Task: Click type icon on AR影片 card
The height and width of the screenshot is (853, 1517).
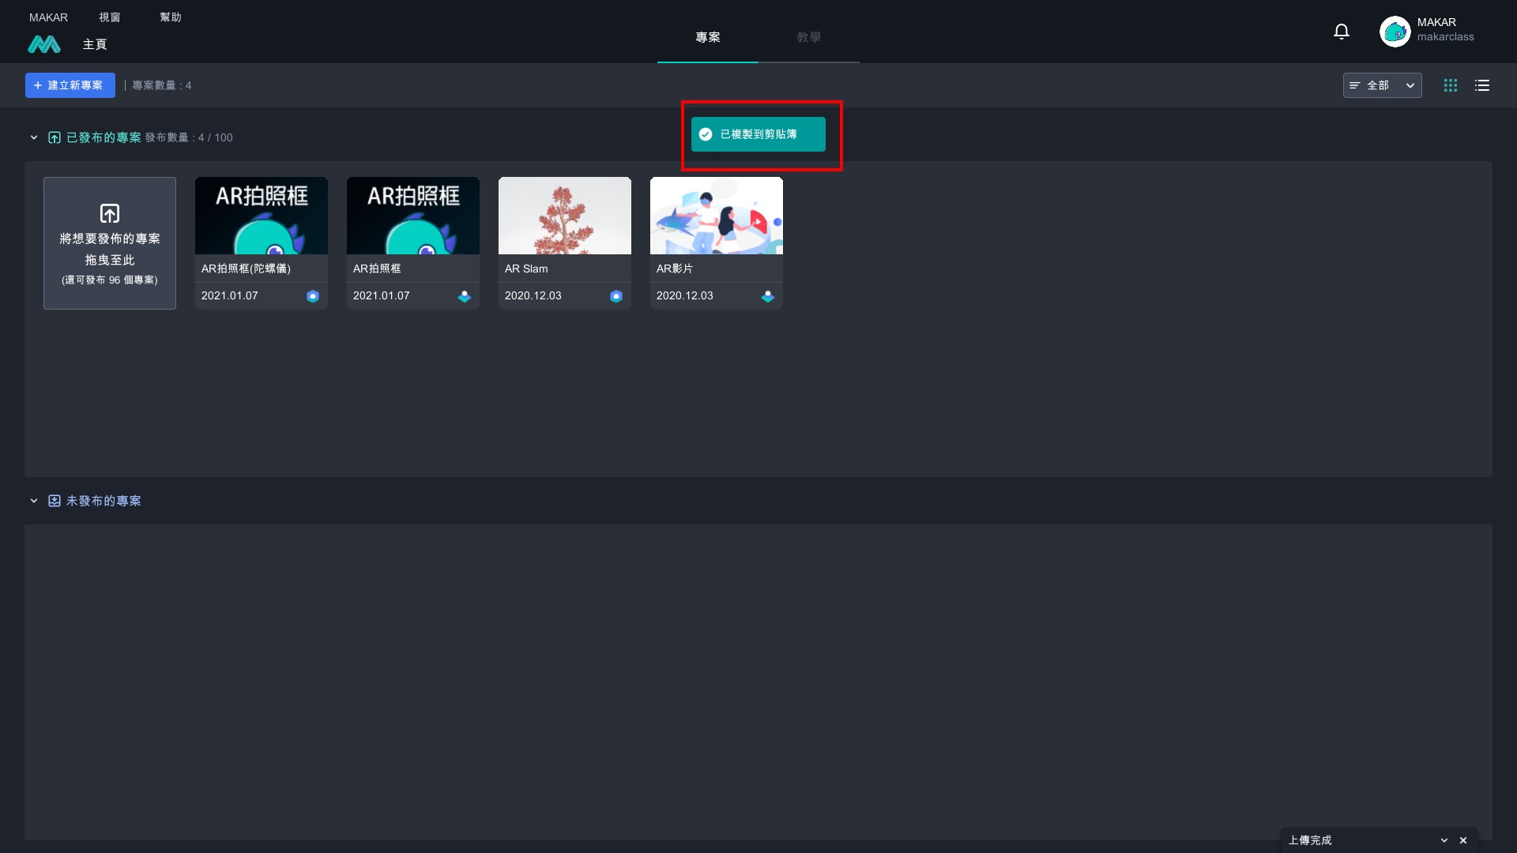Action: click(768, 296)
